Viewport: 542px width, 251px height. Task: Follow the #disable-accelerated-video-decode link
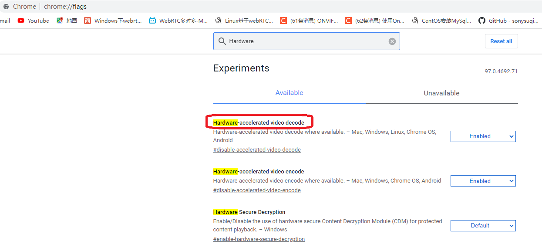(257, 150)
